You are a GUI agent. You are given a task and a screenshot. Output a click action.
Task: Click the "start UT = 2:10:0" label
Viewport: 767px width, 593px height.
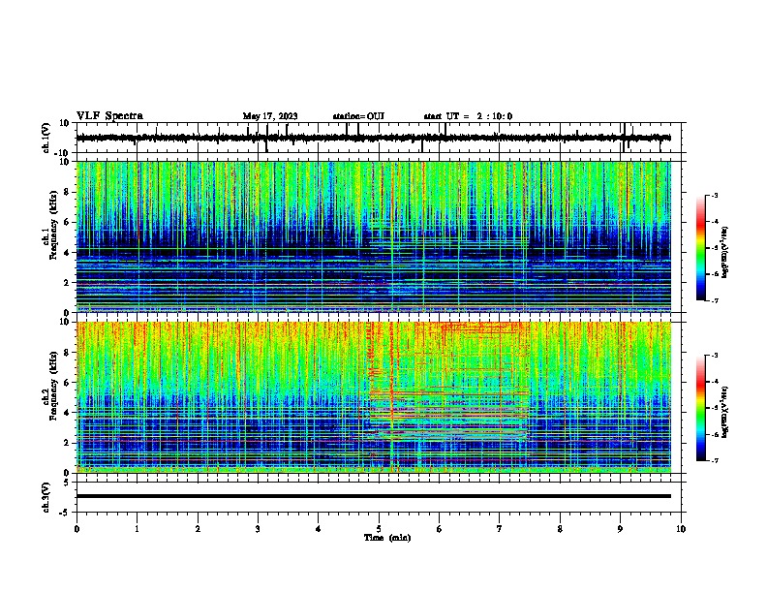coord(468,116)
